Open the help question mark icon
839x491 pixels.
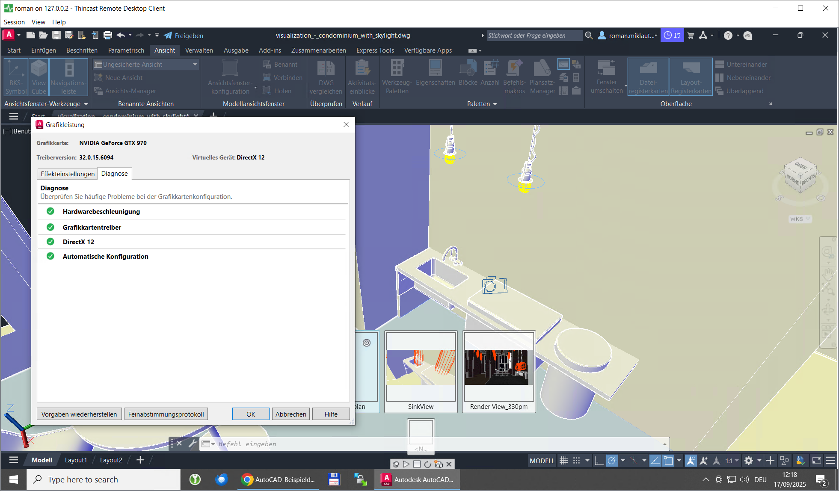coord(728,35)
